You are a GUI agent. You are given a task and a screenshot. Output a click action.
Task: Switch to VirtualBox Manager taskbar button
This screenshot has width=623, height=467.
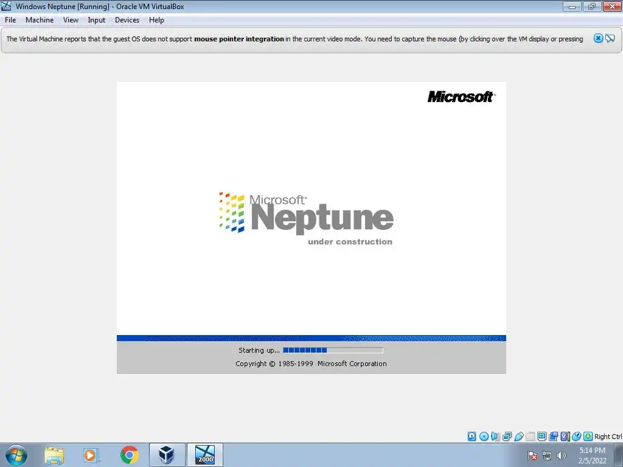click(167, 455)
